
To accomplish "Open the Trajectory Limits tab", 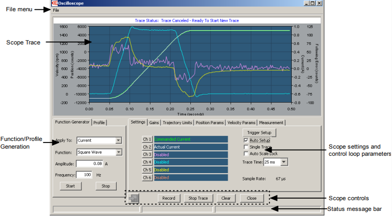I will tap(177, 123).
